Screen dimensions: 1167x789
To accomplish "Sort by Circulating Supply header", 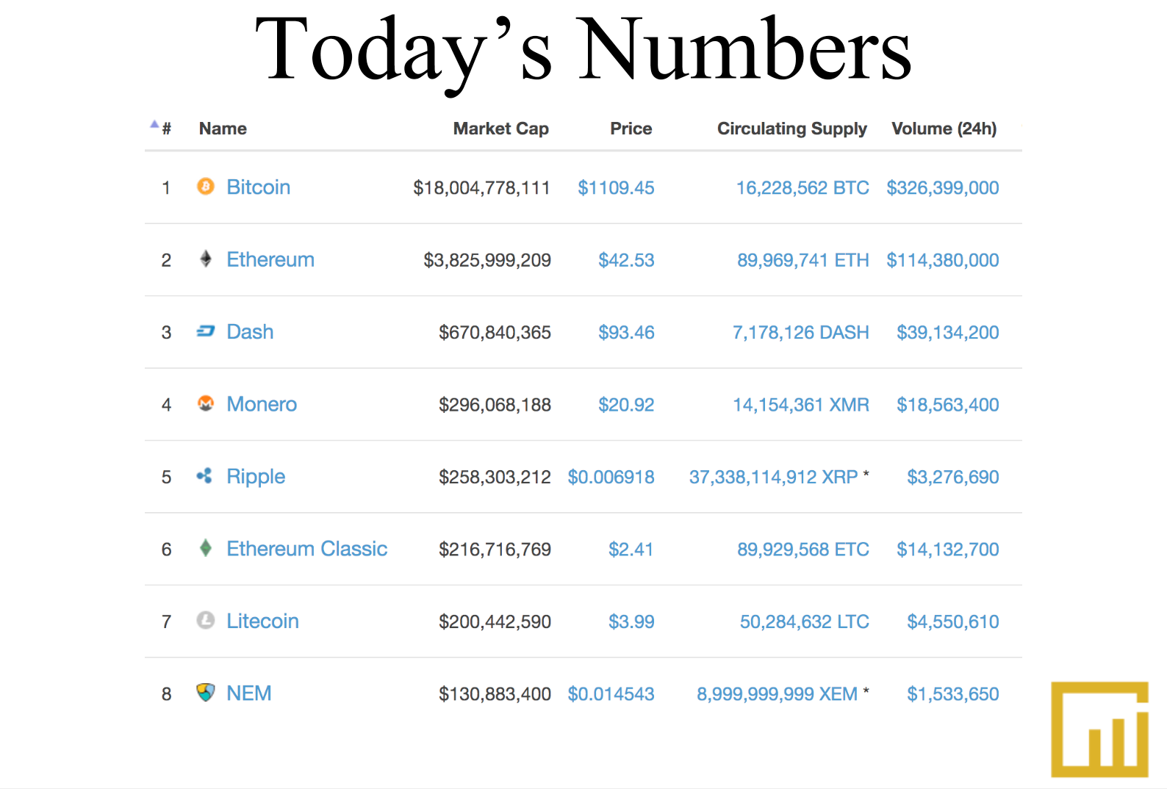I will [x=791, y=129].
